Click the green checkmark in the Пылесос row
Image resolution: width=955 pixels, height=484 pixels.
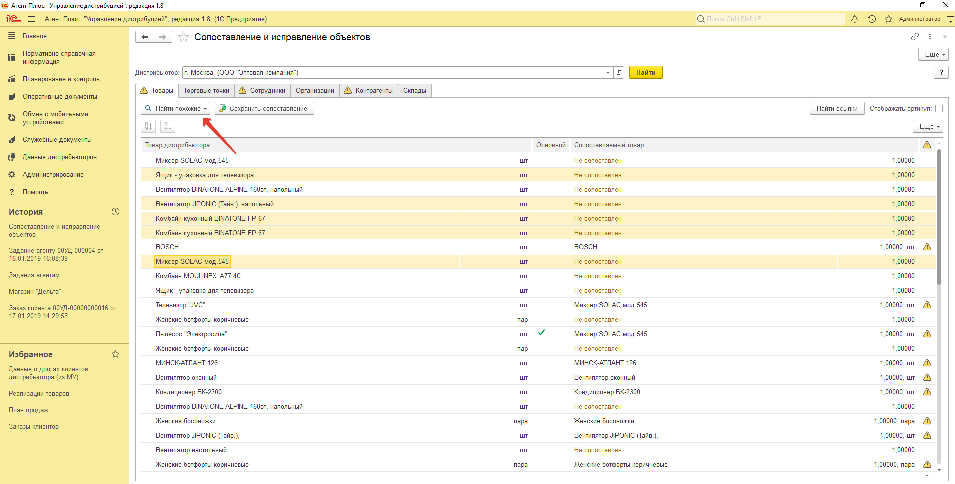(x=541, y=332)
